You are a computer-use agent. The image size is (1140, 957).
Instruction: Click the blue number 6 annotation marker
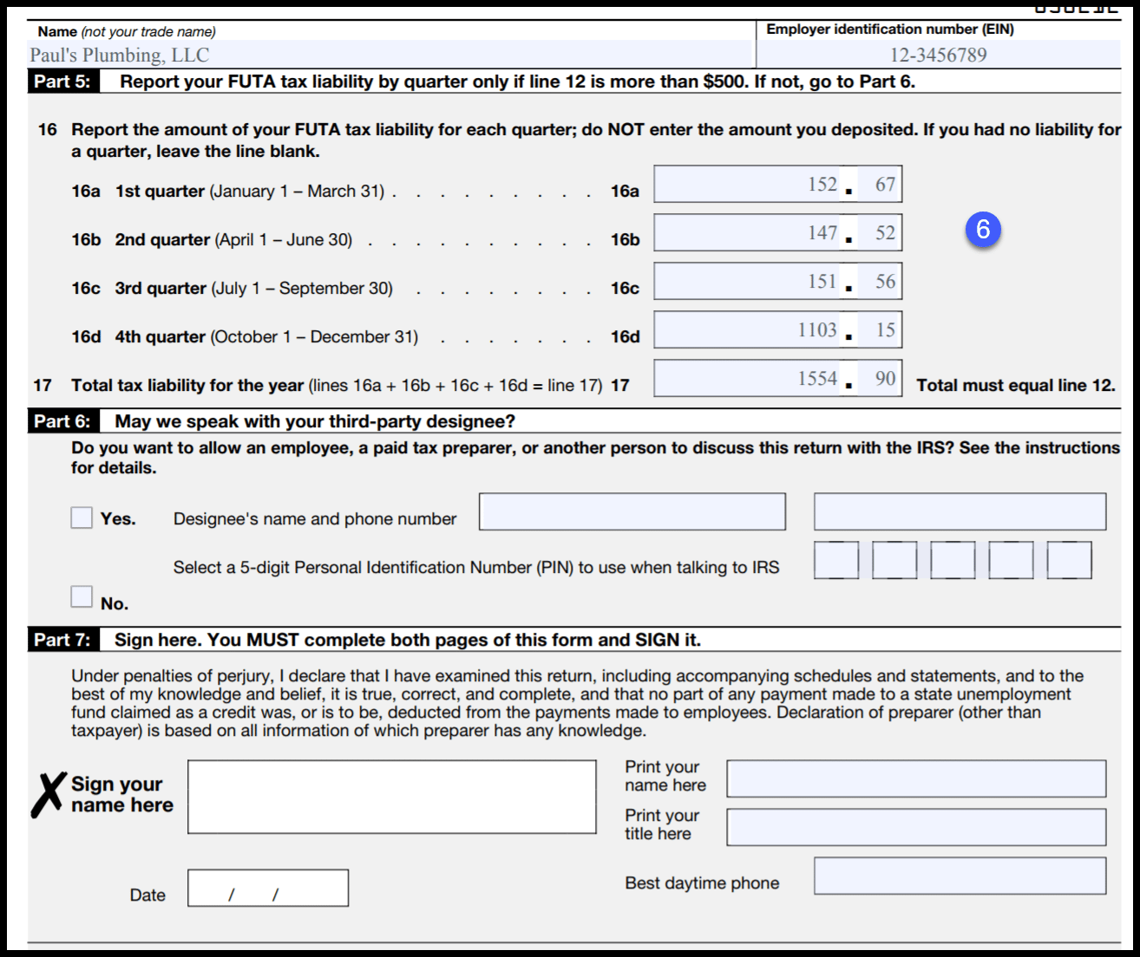[982, 230]
